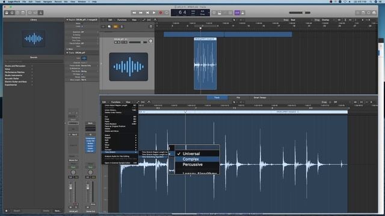Click the large waveform icon in track header
The height and width of the screenshot is (216, 385).
pos(129,67)
